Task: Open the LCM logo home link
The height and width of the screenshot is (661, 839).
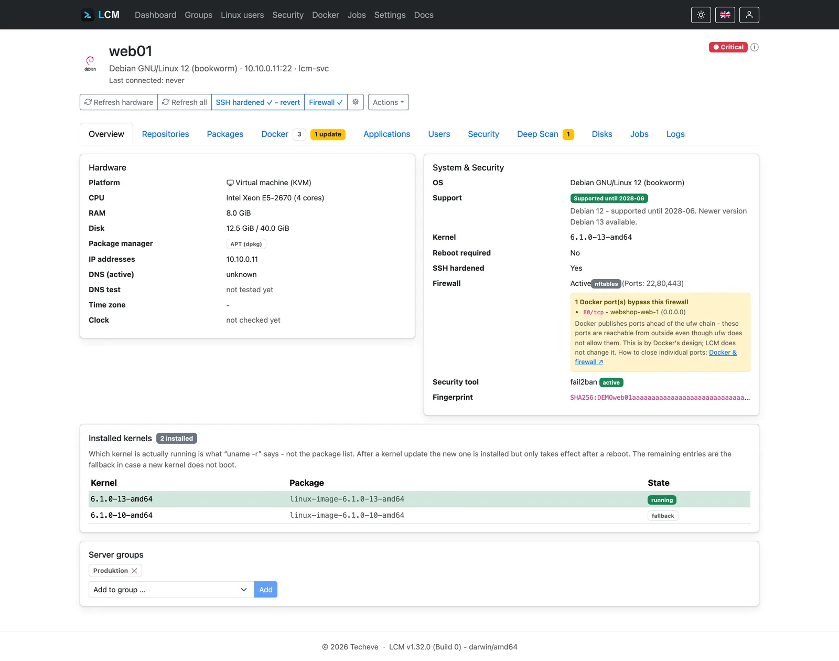Action: tap(101, 15)
